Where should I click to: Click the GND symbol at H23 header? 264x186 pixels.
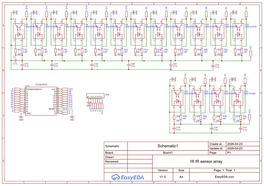(88, 104)
